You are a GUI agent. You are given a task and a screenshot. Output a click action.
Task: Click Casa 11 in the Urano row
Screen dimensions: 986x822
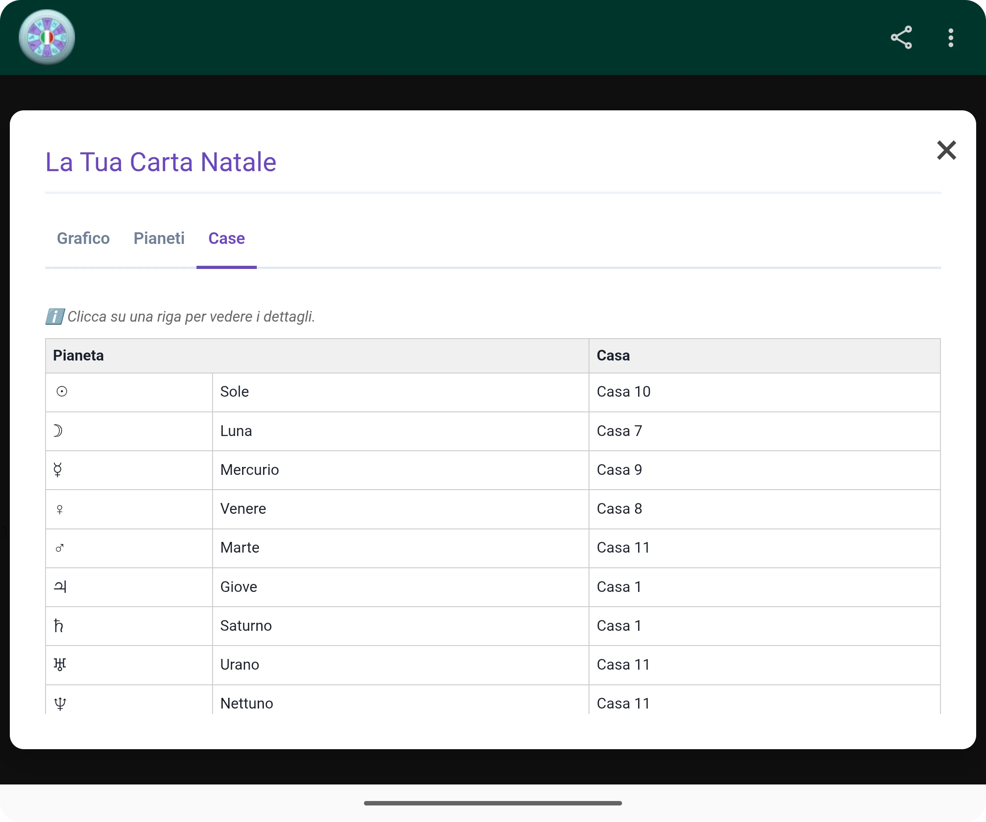[765, 665]
